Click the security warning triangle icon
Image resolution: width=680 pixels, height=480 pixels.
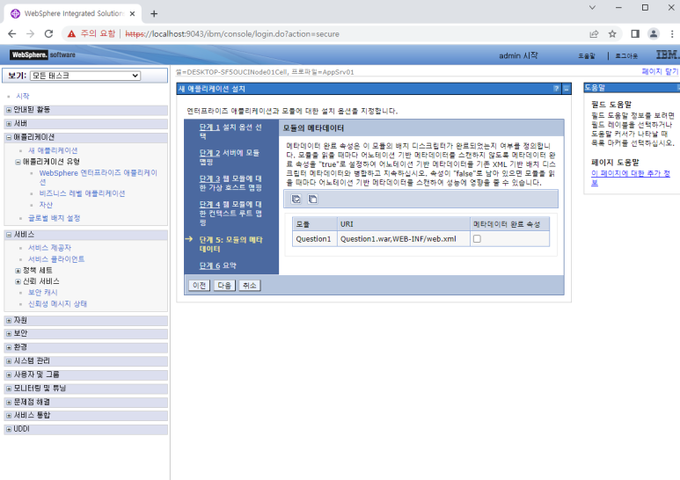(x=71, y=33)
